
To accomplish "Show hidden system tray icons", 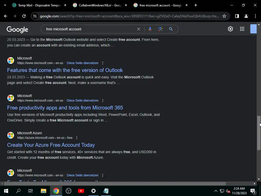I will tap(216, 191).
